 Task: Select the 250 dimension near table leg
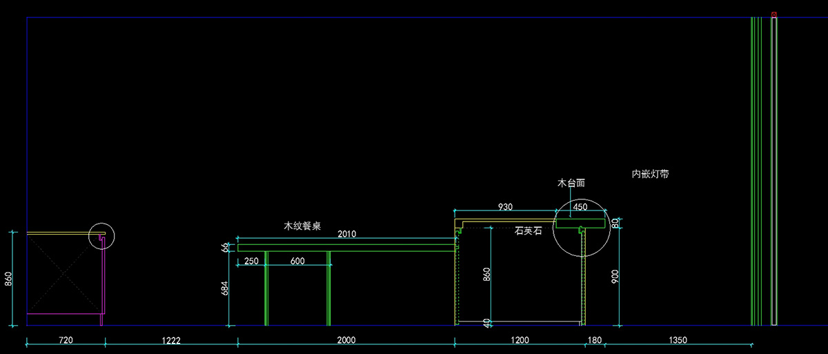252,261
